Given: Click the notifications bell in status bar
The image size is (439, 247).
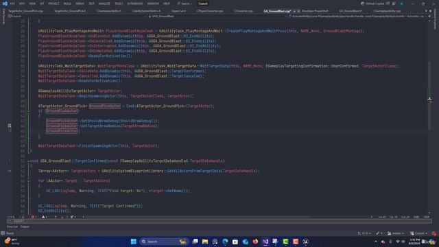Looking at the screenshot, I should pos(434,233).
